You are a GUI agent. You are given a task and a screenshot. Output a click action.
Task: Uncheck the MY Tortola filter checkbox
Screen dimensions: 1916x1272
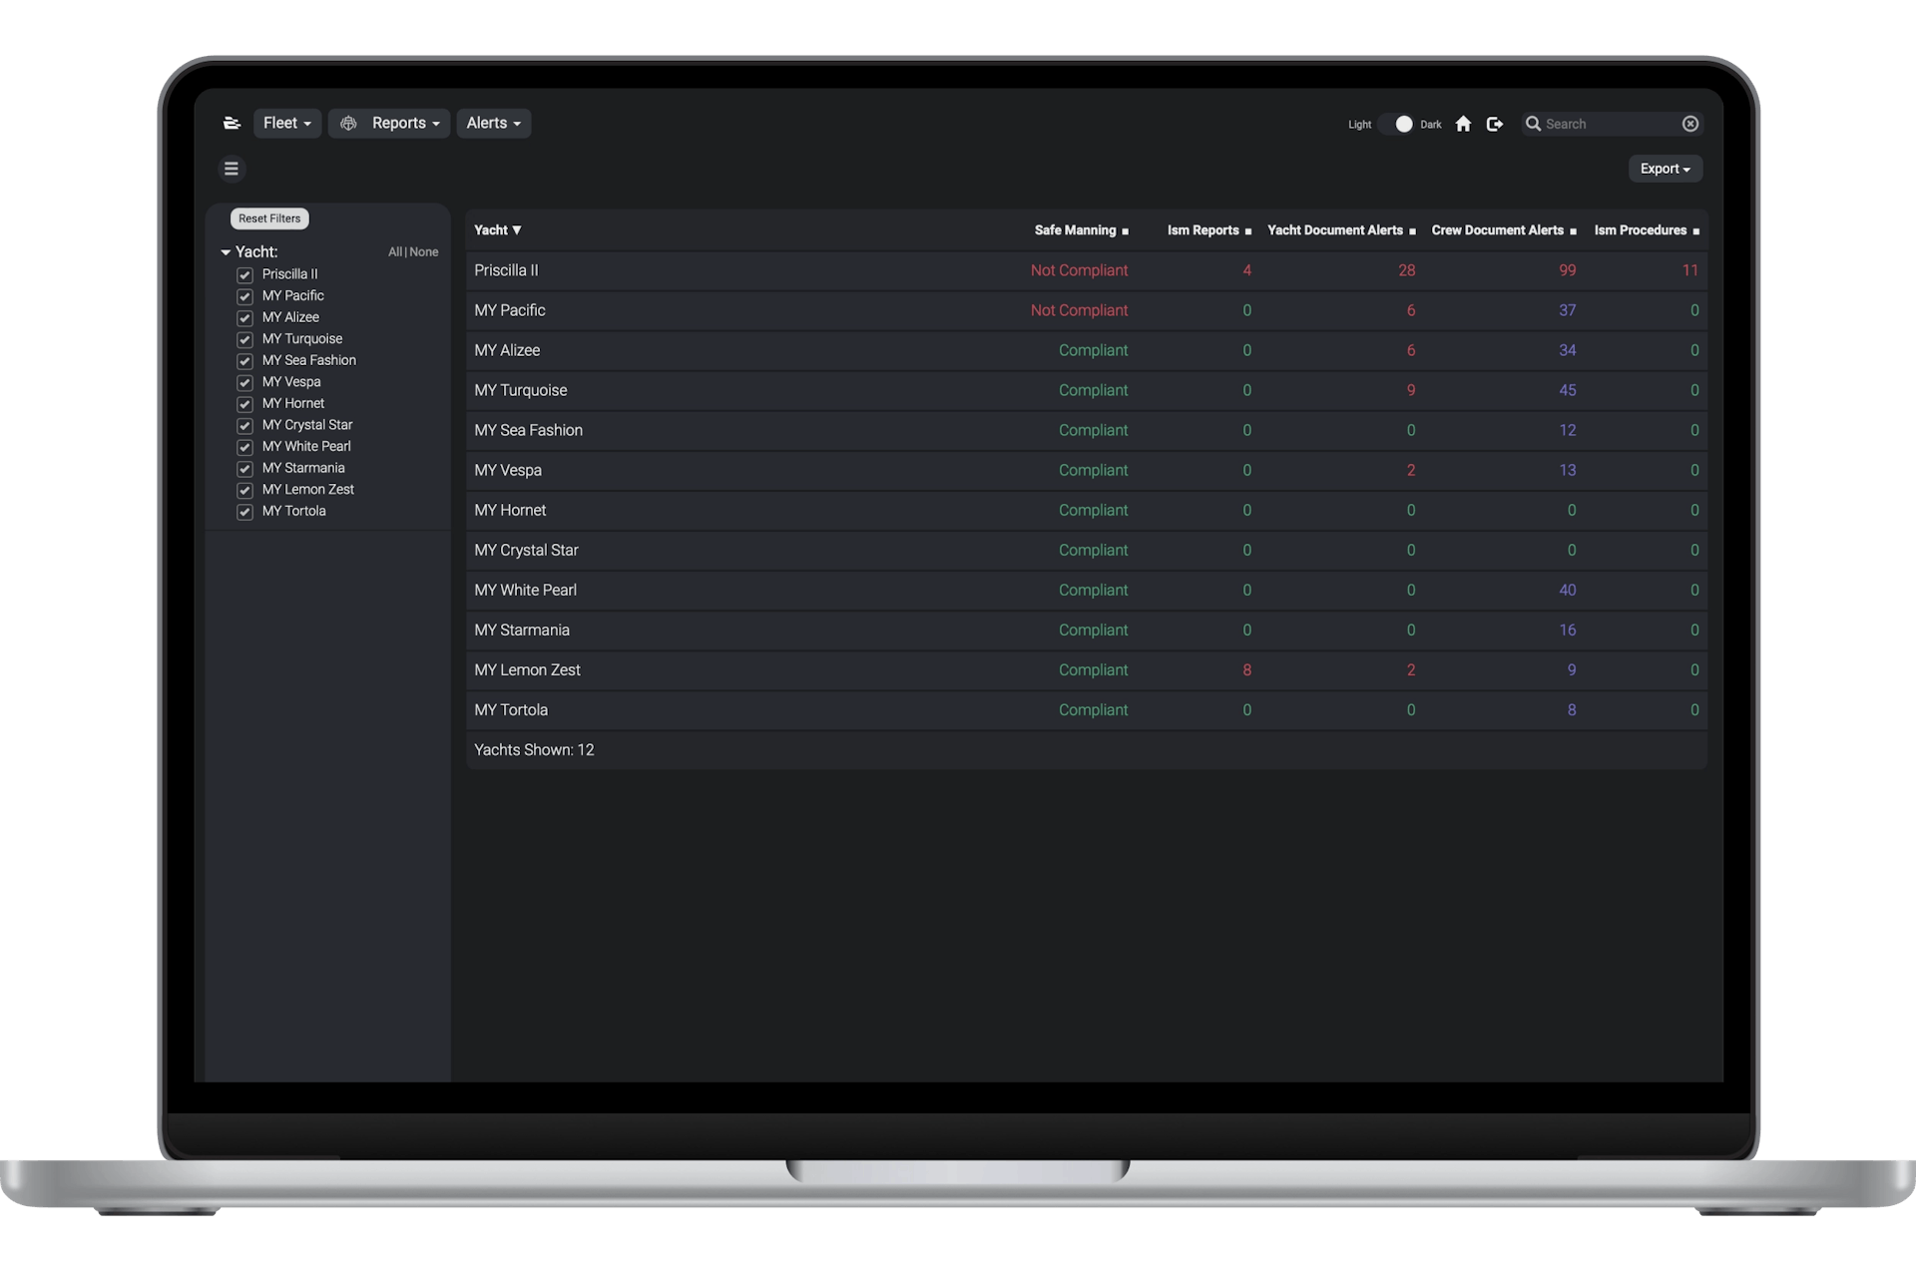click(x=244, y=512)
